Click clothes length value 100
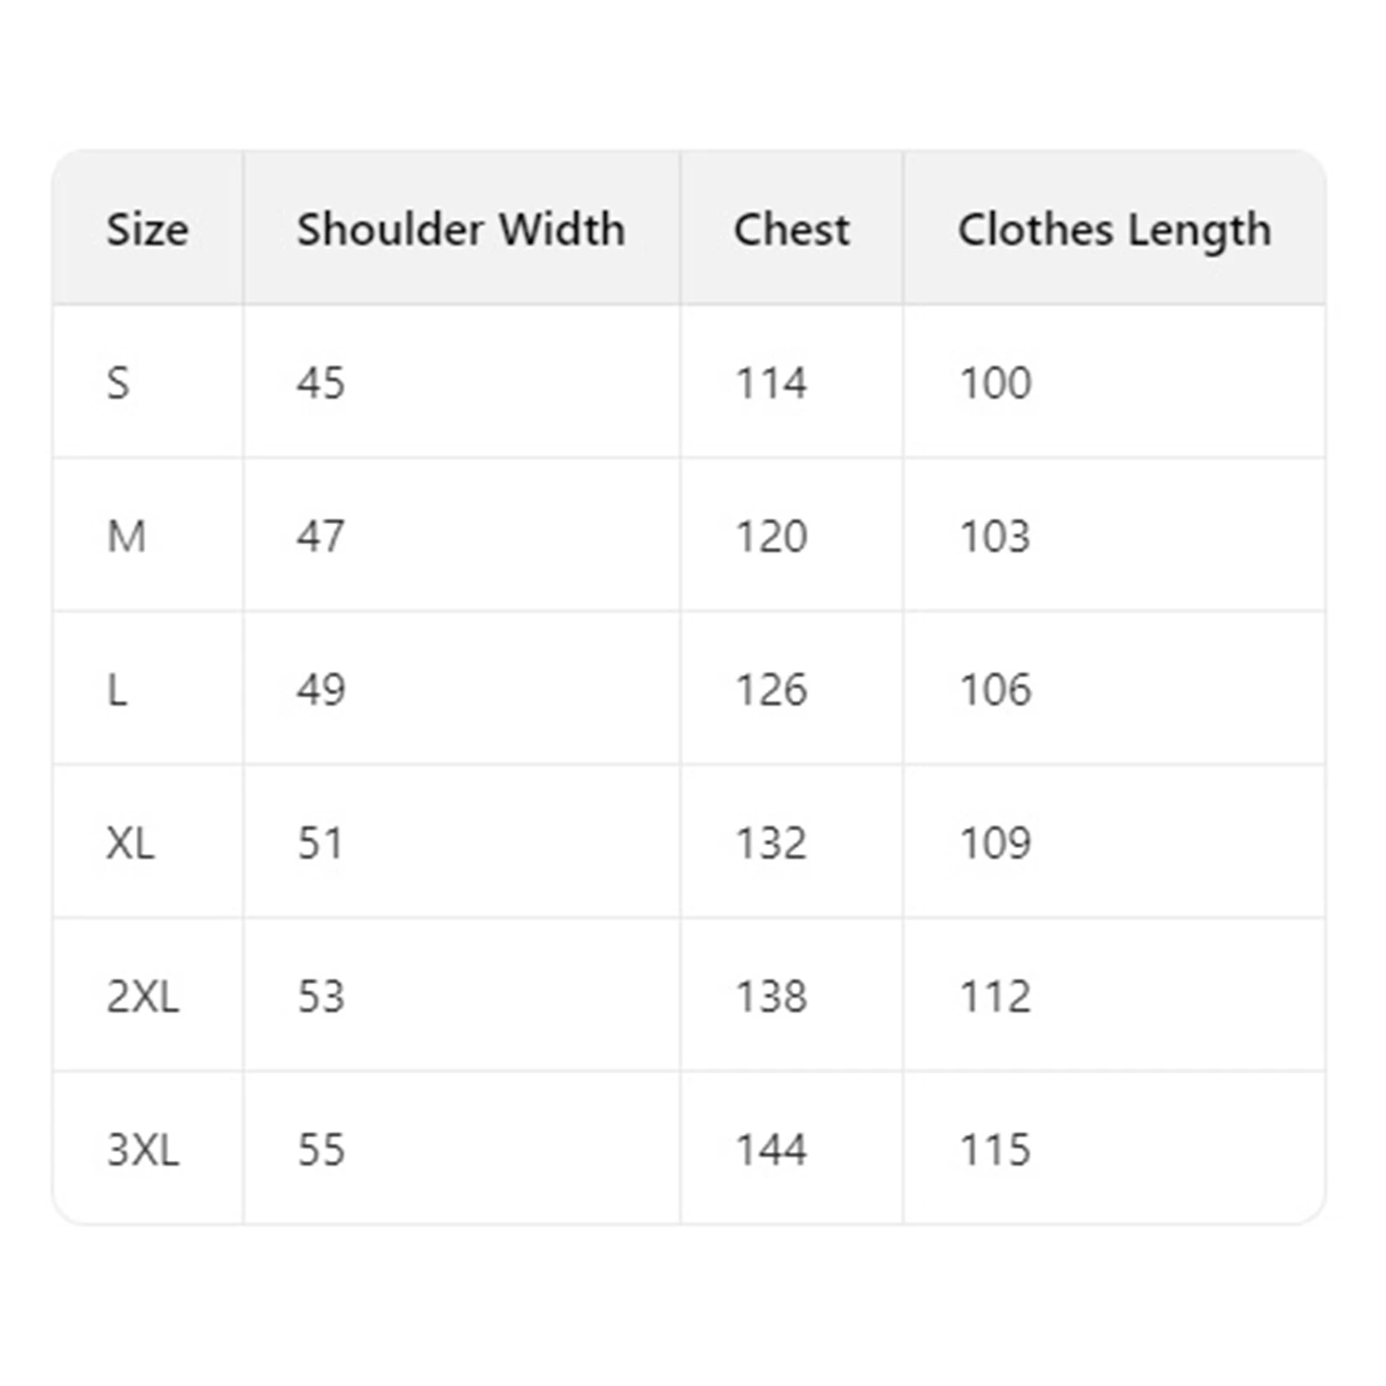 (x=995, y=383)
